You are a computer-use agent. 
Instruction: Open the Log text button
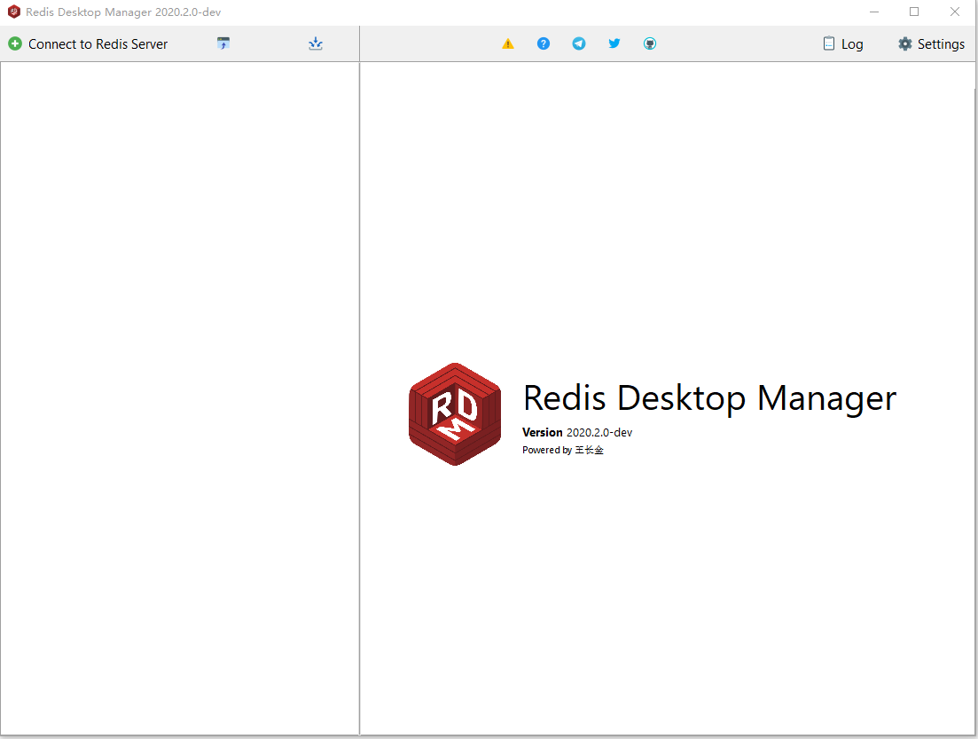pos(852,44)
